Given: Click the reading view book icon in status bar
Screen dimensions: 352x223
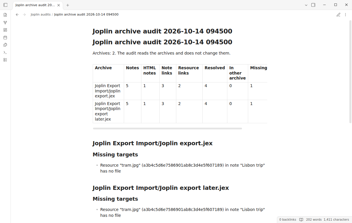Looking at the screenshot, I should 301,219.
